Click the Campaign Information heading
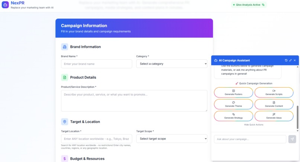This screenshot has height=162, width=300. [84, 26]
